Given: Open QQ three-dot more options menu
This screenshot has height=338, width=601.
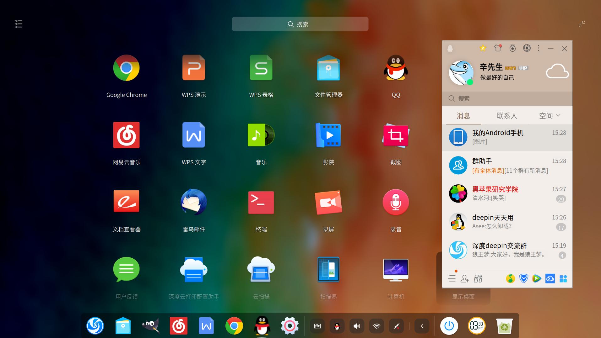Looking at the screenshot, I should [x=539, y=48].
